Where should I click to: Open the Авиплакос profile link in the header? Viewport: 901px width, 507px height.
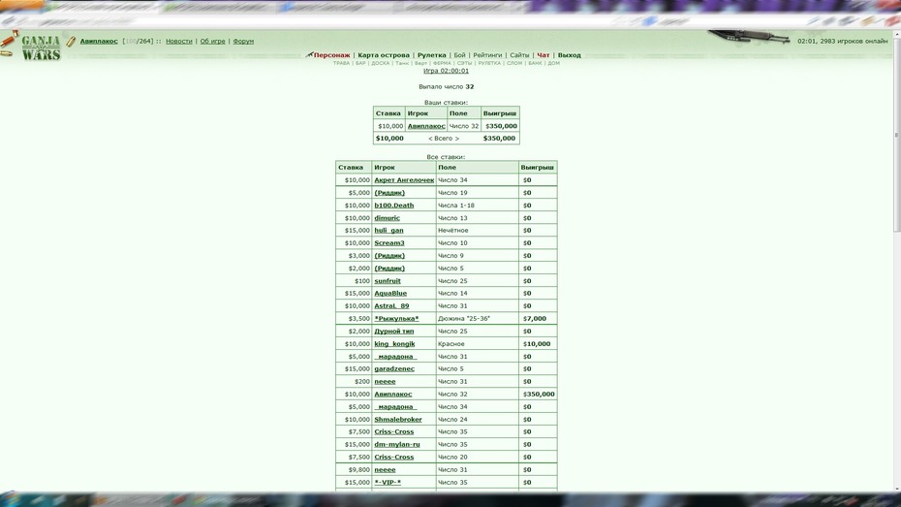click(99, 42)
